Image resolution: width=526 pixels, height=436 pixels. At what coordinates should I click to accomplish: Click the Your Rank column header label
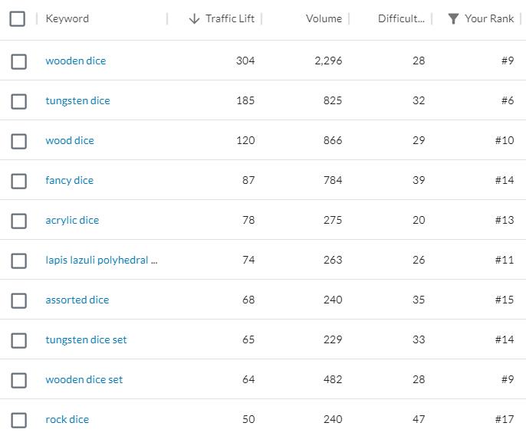489,18
